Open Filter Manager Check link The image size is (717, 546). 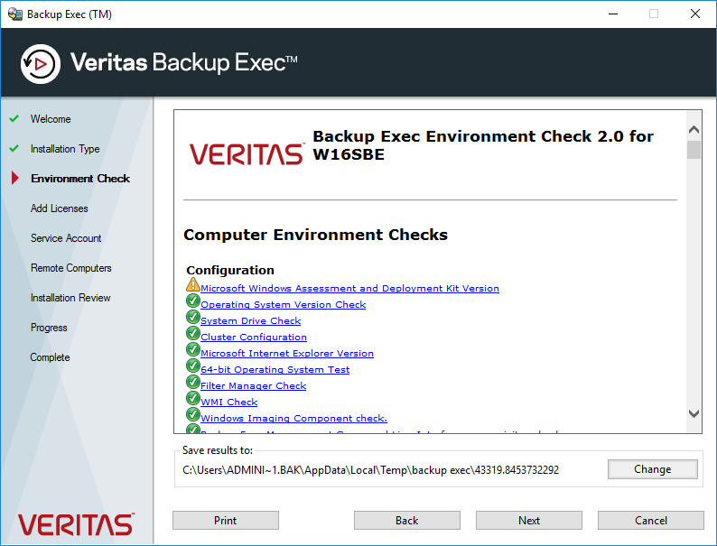[254, 385]
